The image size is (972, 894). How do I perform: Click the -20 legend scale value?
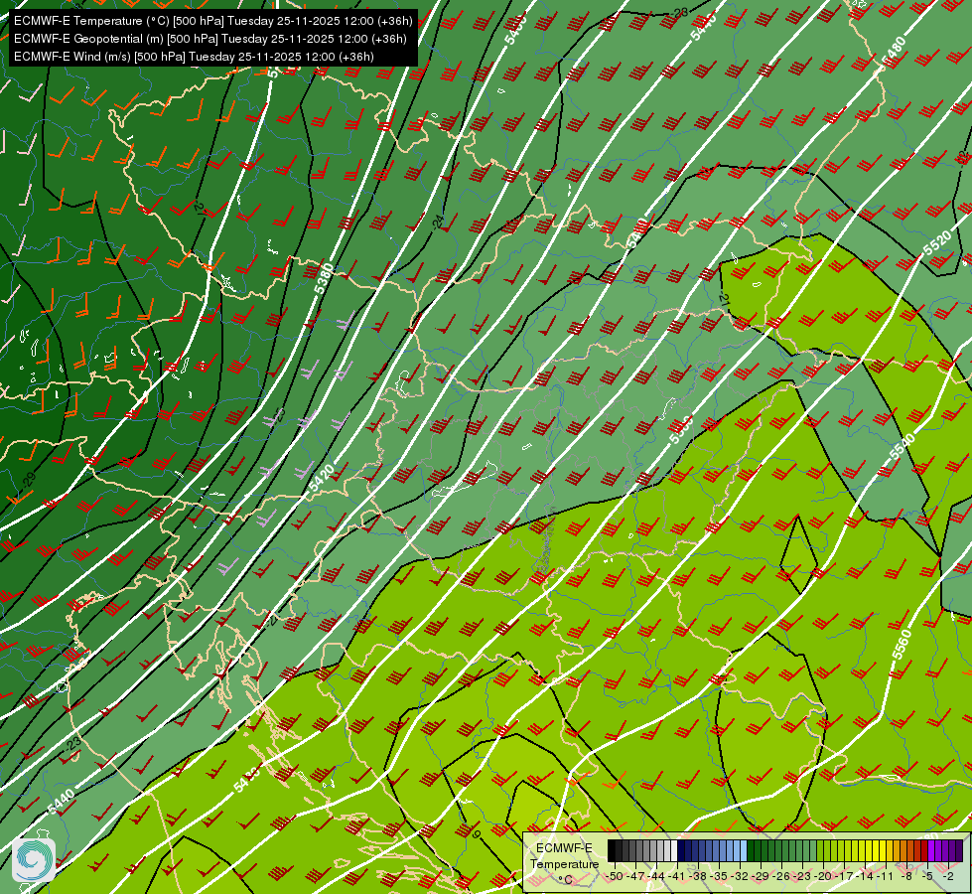pos(823,876)
